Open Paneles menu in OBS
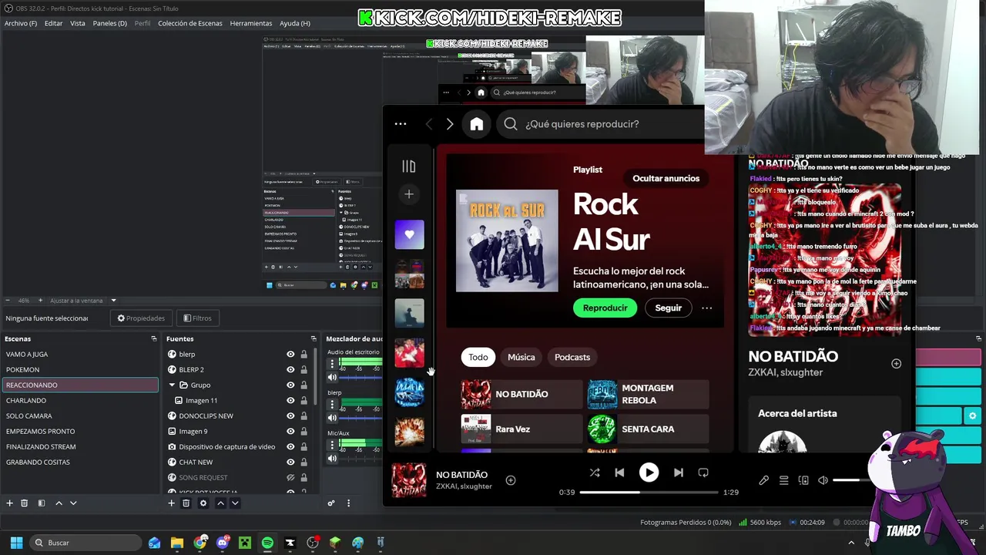 (109, 23)
